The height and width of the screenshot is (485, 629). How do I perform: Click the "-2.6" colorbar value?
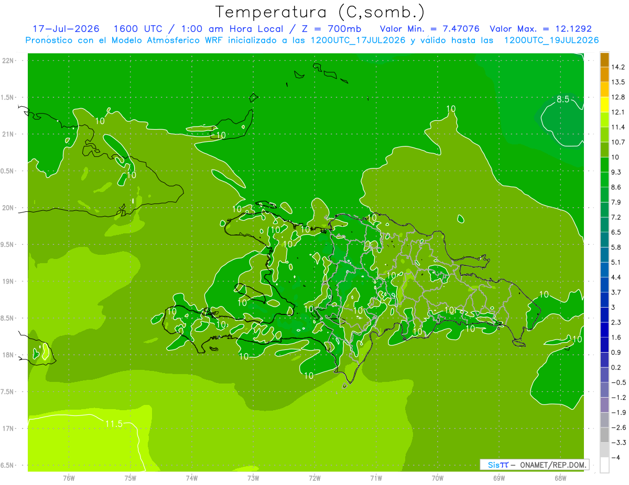(619, 427)
